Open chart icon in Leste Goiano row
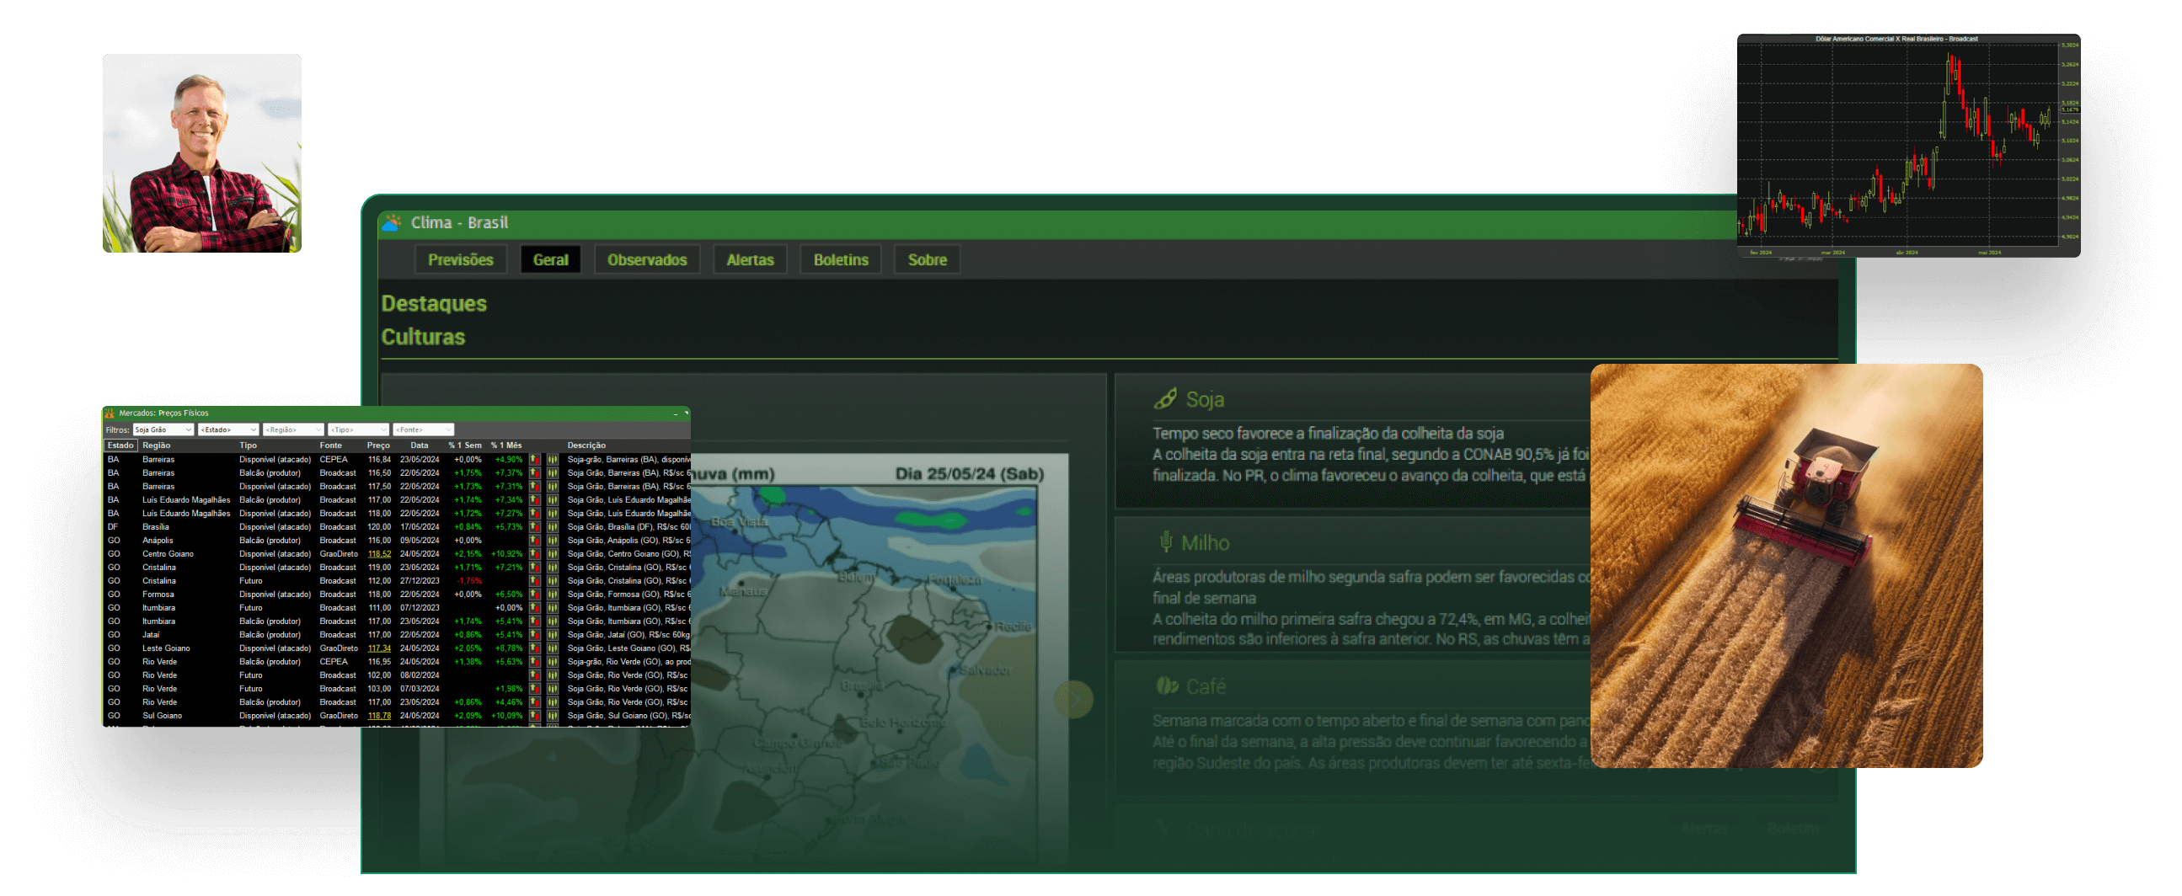Viewport: 2182px width, 896px height. click(553, 648)
